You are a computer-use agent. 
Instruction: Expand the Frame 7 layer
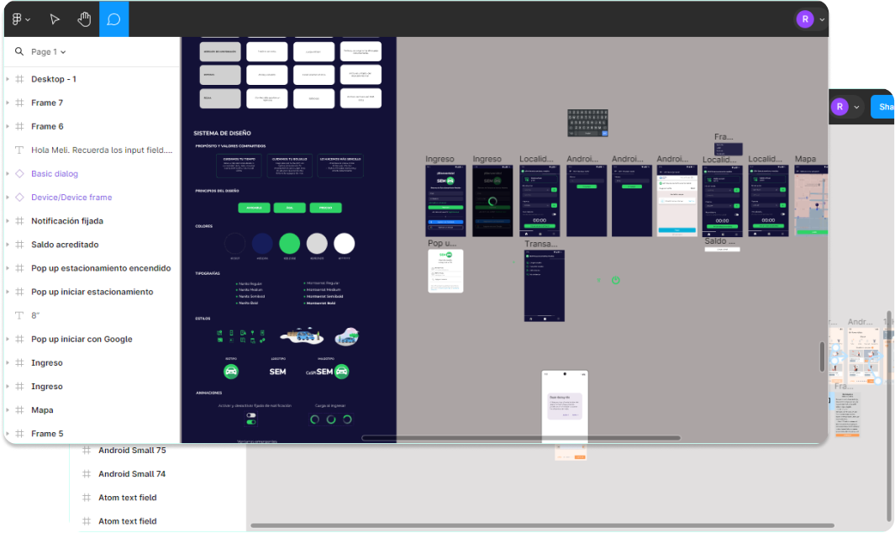coord(8,103)
